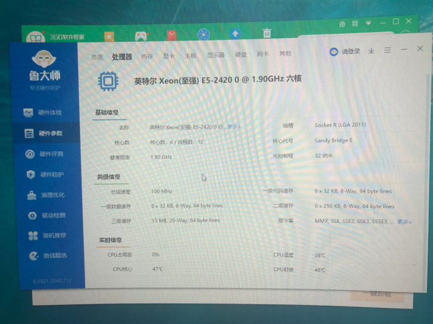
Task: Switch to the 处理器 tab
Action: 122,56
